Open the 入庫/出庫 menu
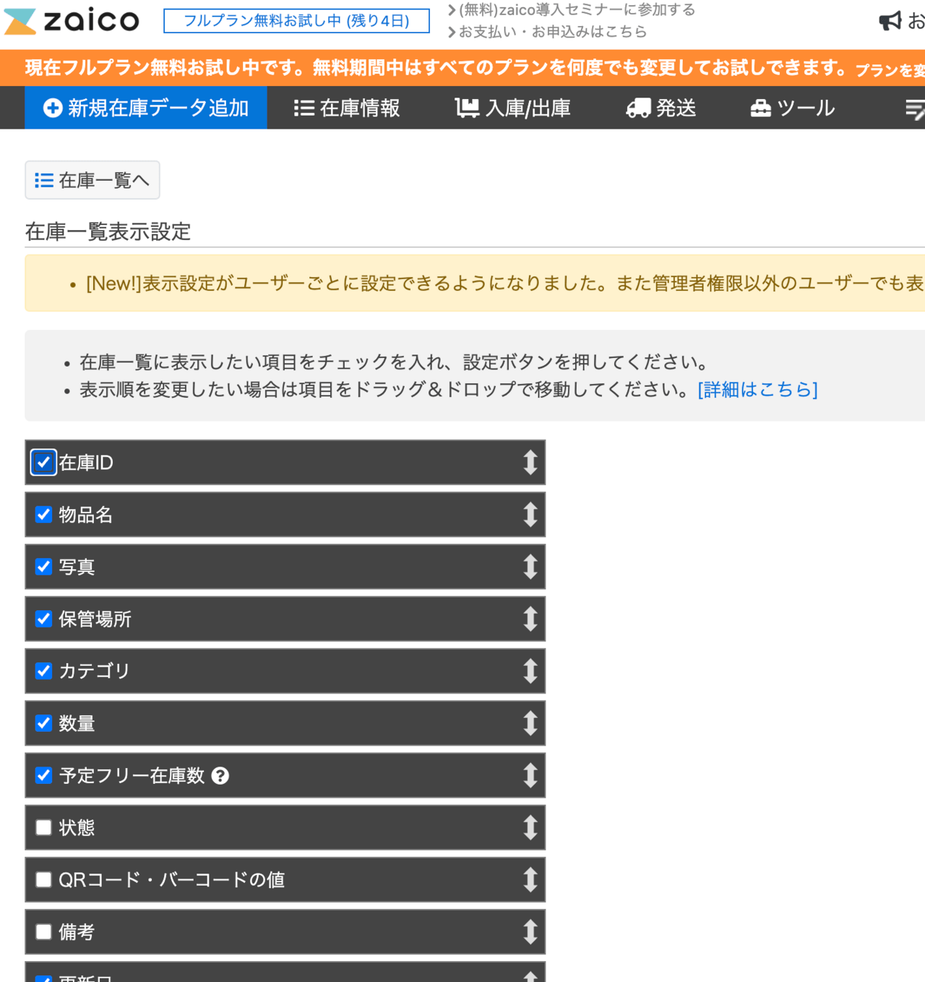The image size is (925, 982). point(513,107)
